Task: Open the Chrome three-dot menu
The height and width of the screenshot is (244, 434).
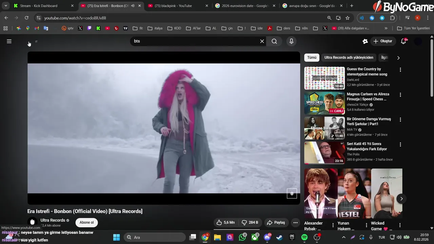Action: click(x=428, y=18)
